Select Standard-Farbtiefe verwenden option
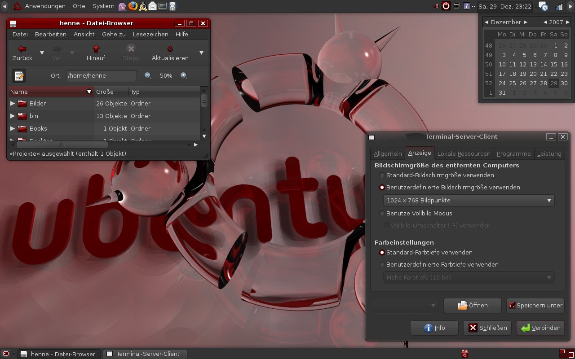This screenshot has width=575, height=359. click(x=426, y=252)
